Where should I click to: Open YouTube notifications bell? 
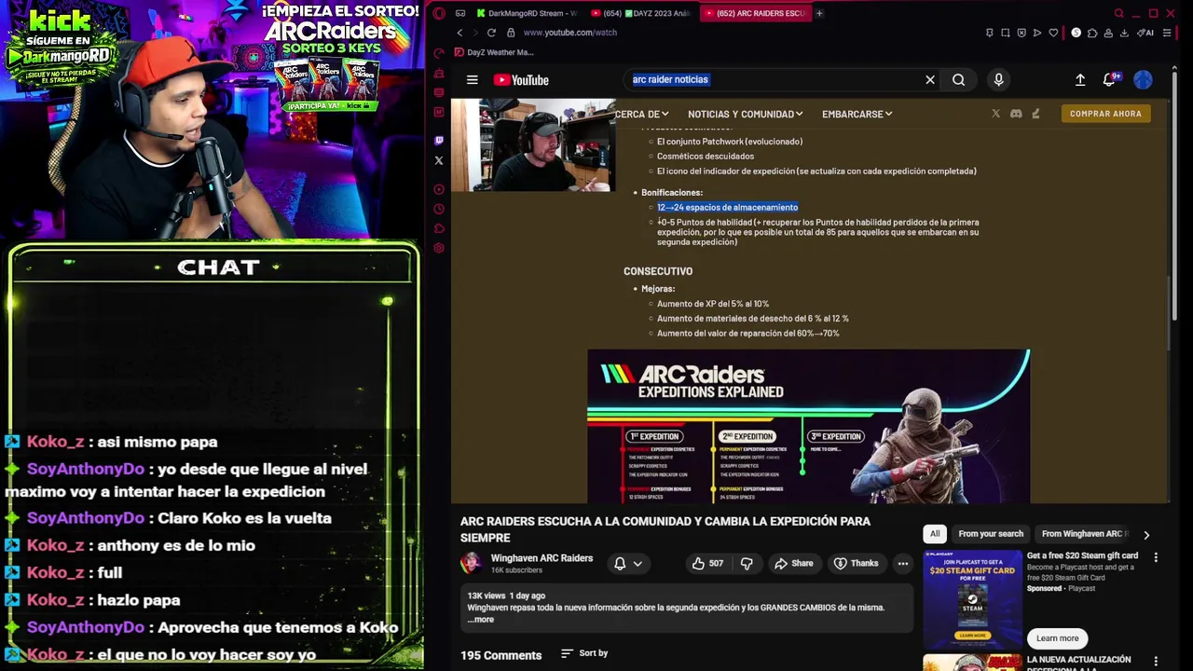click(x=1109, y=80)
